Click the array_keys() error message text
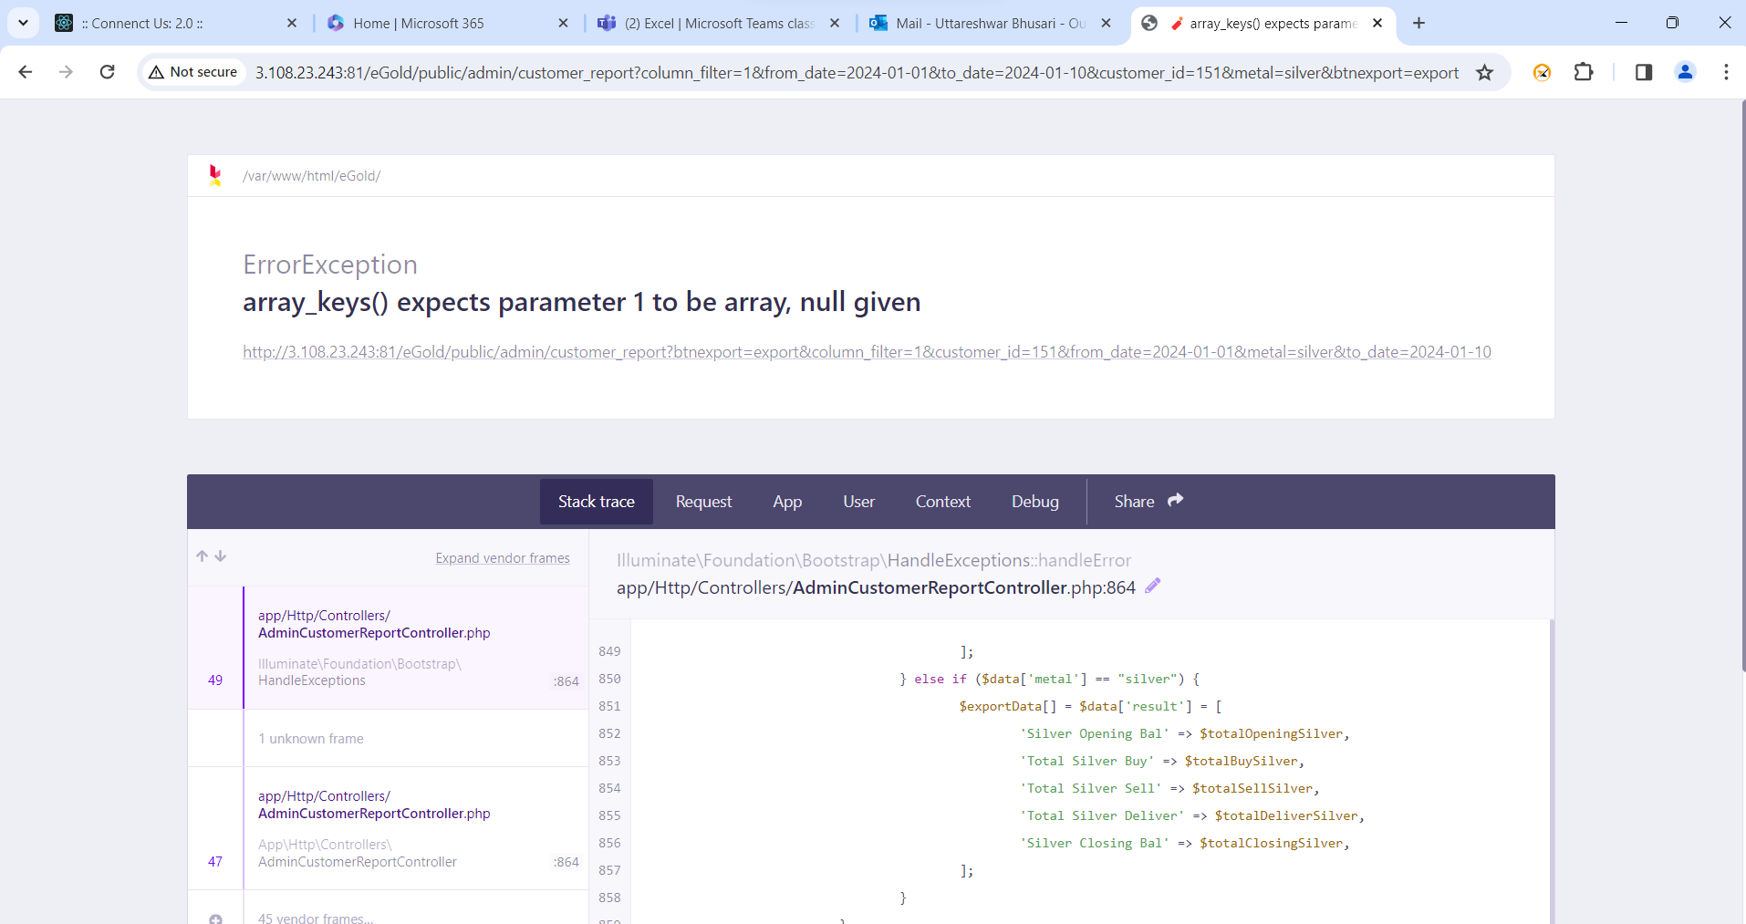 tap(581, 302)
